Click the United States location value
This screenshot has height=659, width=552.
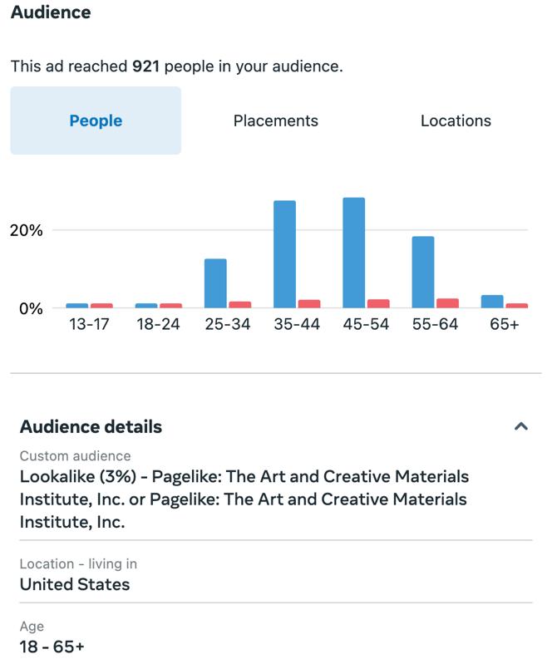(x=75, y=584)
